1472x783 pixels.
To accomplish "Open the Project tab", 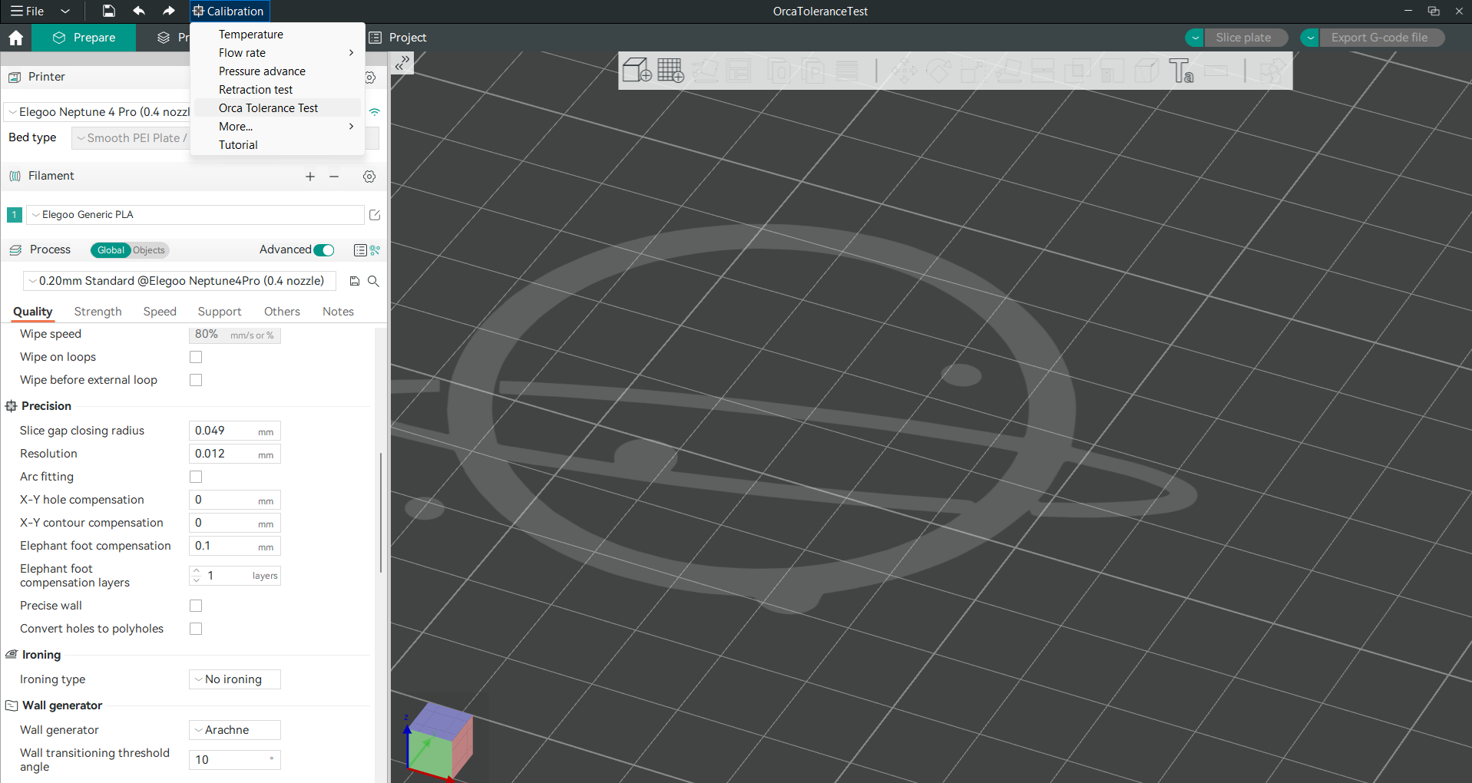I will tap(398, 38).
